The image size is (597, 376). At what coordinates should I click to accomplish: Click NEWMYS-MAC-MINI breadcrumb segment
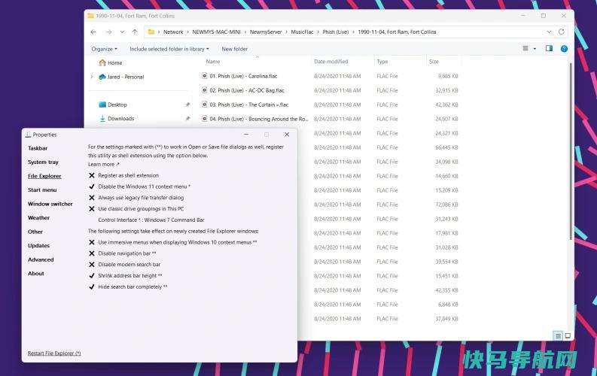tap(216, 32)
